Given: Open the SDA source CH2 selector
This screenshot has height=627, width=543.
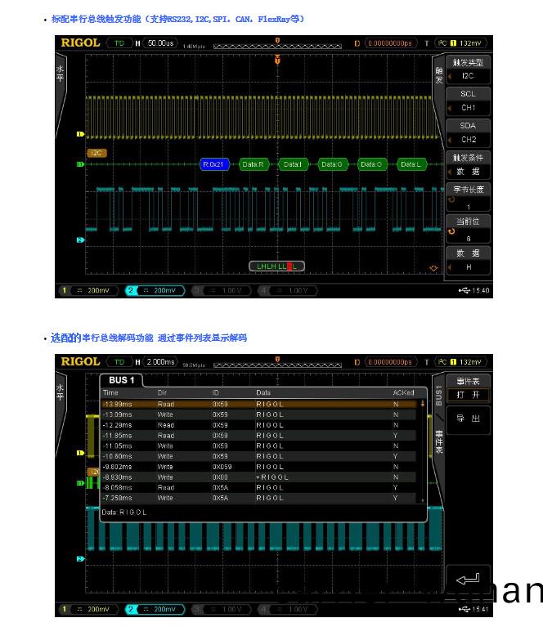Looking at the screenshot, I should point(468,132).
